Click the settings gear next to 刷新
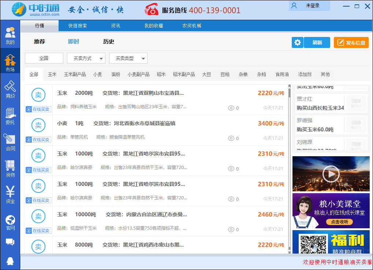373x270 pixels. click(x=298, y=42)
